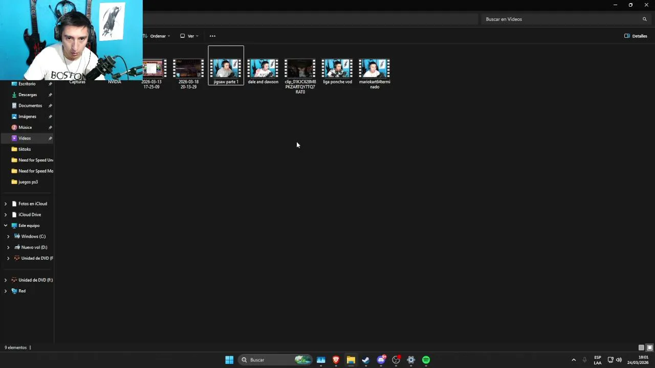Open the Descargas folder in sidebar
Viewport: 655px width, 368px height.
28,95
